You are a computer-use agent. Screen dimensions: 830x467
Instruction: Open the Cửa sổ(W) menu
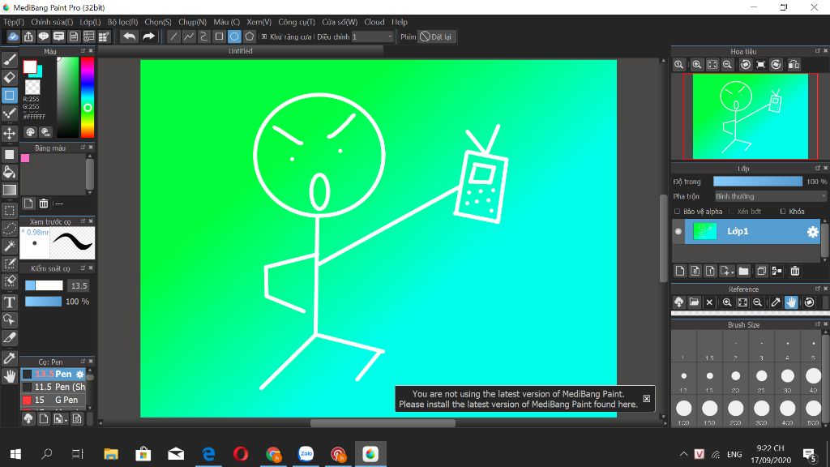point(340,22)
